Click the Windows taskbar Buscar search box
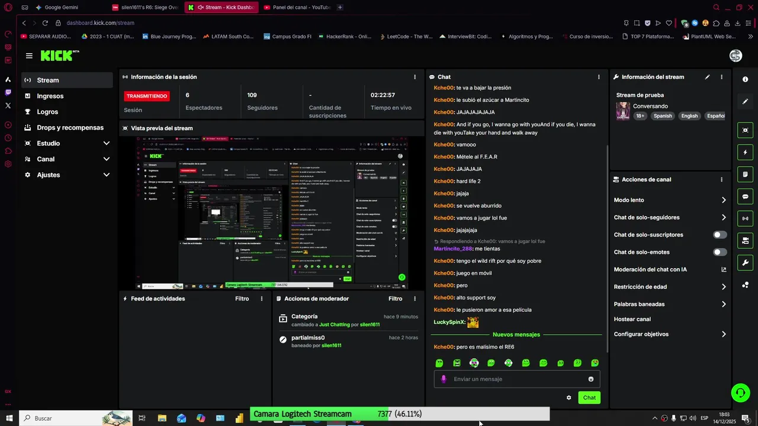 click(76, 418)
